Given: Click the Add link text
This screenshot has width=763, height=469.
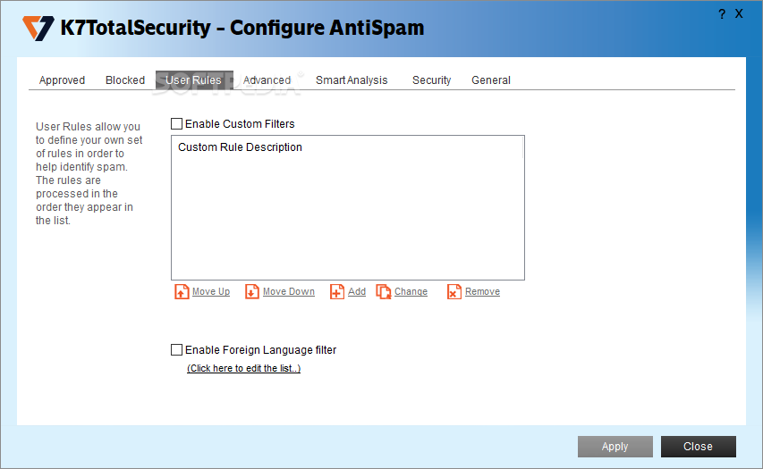Looking at the screenshot, I should coord(357,291).
